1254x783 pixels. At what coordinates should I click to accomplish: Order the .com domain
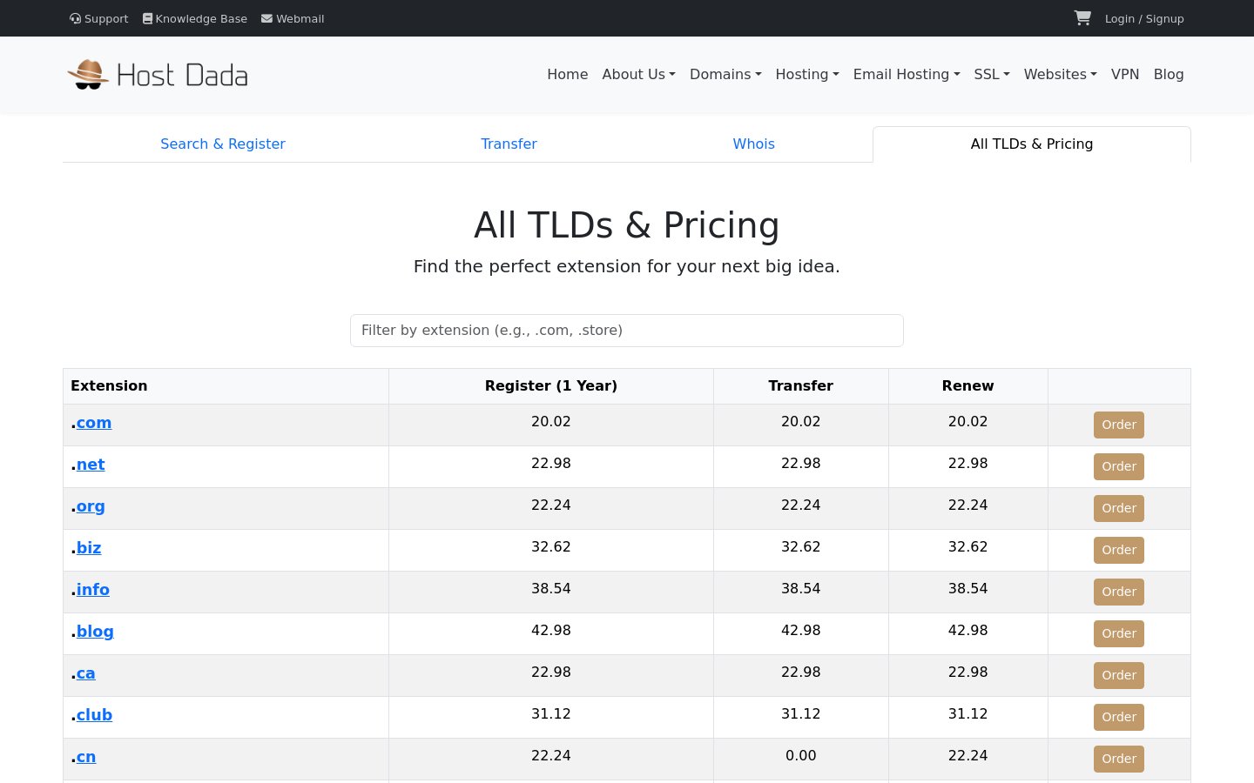click(x=1119, y=425)
